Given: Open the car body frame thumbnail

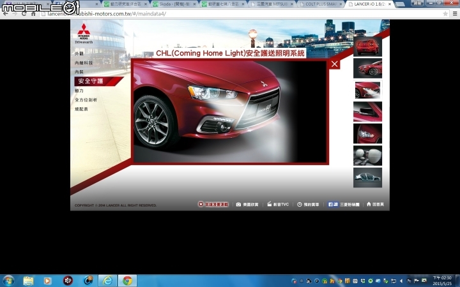Looking at the screenshot, I should (367, 177).
